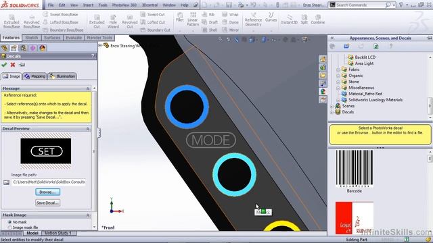This screenshot has height=243, width=433.
Task: Open the Hole Wizard tool
Action: [x=113, y=21]
